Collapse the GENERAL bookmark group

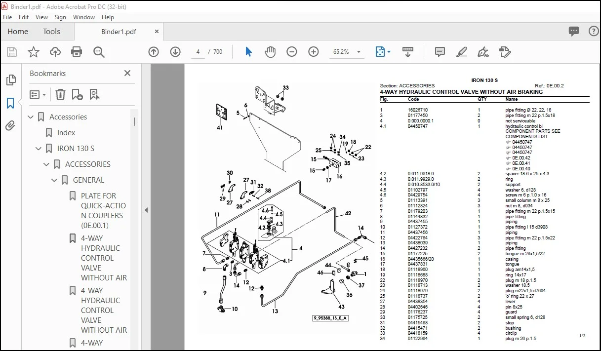54,180
